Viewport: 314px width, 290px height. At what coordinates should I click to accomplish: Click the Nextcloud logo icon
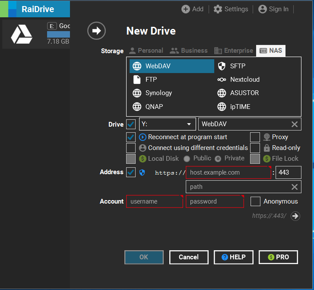222,80
